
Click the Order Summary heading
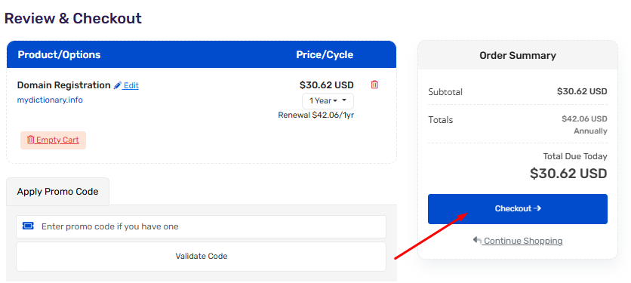518,56
